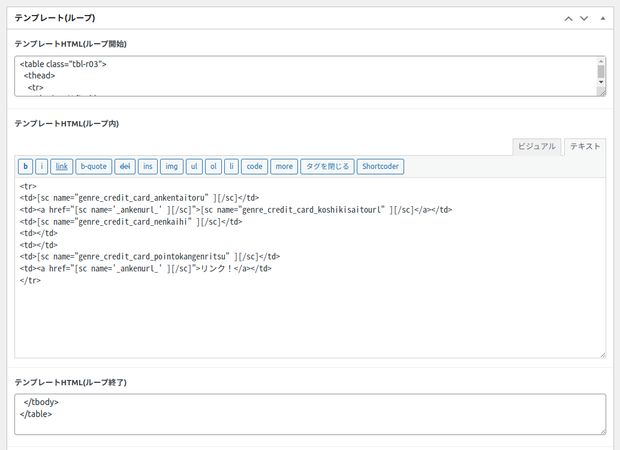Click the bold 'b' quicktag button
Image resolution: width=620 pixels, height=450 pixels.
pos(25,167)
